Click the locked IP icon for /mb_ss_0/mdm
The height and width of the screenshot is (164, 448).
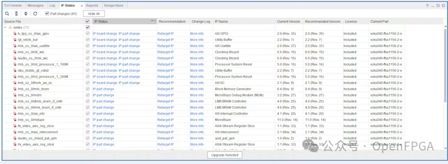click(15, 95)
